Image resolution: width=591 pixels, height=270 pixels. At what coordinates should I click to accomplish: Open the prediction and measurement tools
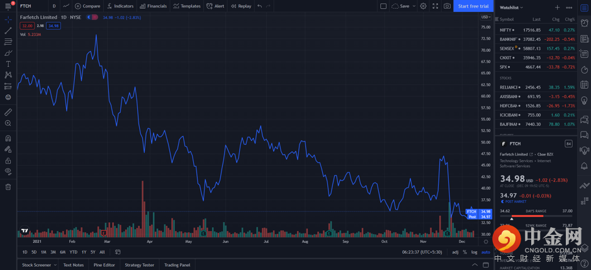pos(8,86)
